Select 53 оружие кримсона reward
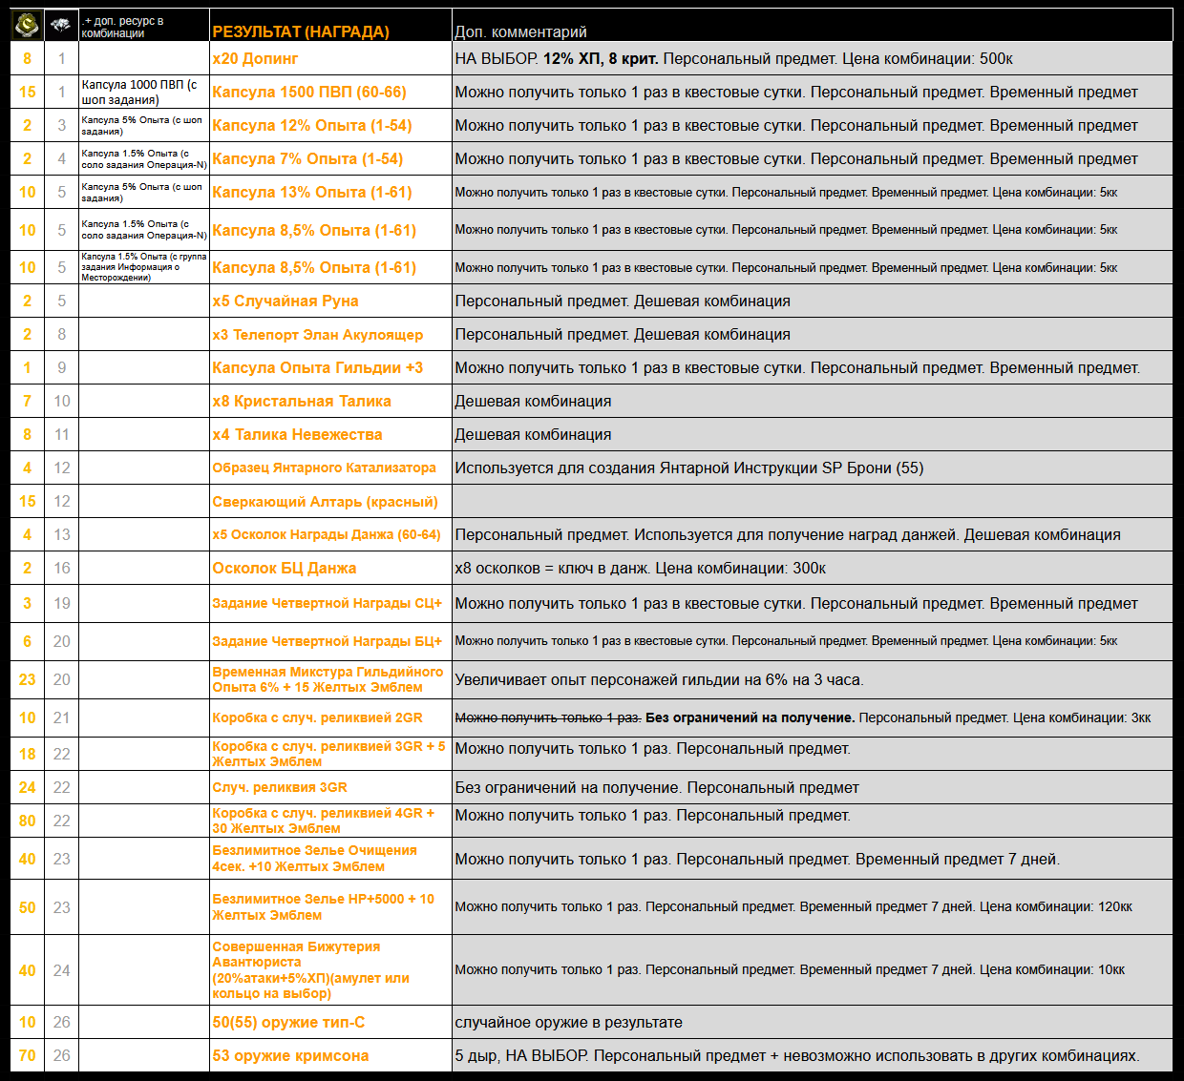Image resolution: width=1184 pixels, height=1081 pixels. 290,1055
